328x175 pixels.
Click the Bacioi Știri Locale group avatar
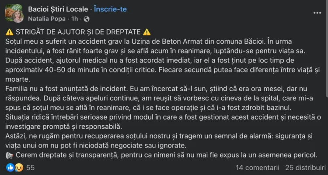coord(12,12)
